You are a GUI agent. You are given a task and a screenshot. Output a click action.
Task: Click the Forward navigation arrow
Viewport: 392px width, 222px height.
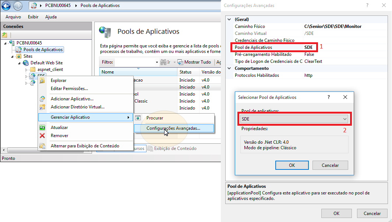coord(18,6)
